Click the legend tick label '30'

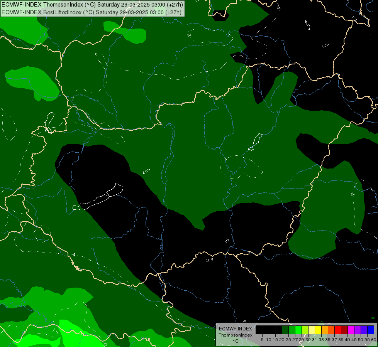click(308, 340)
